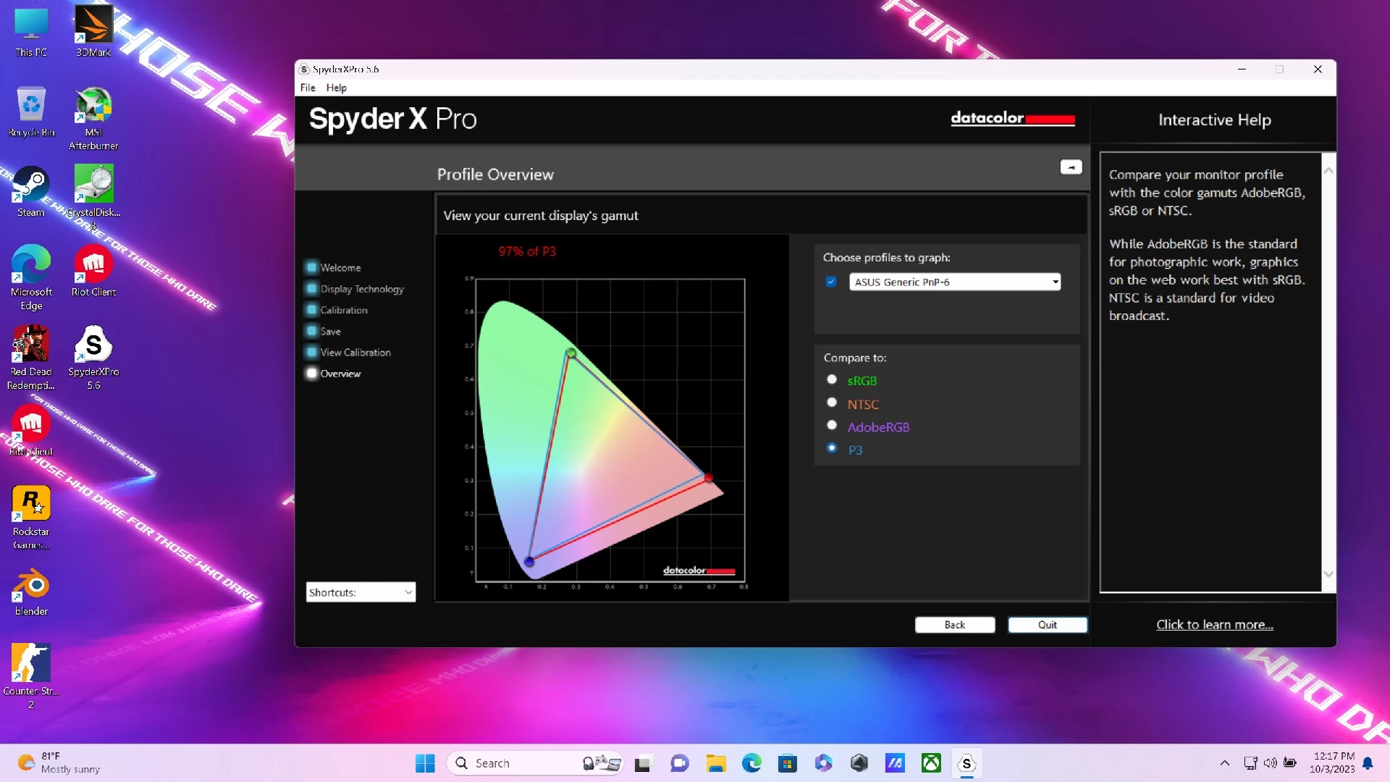This screenshot has width=1390, height=782.
Task: Show hidden icons in the system tray
Action: (1224, 763)
